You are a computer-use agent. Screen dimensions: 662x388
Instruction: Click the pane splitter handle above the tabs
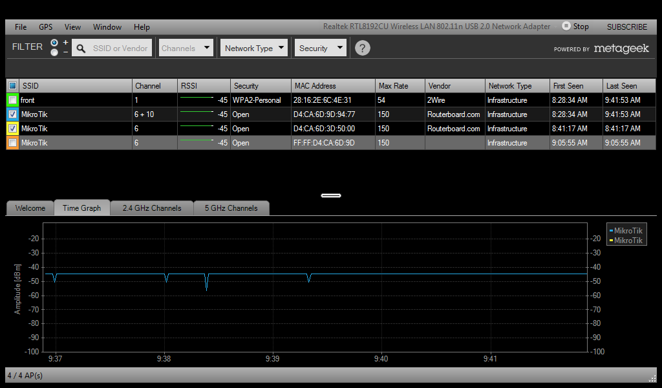click(331, 195)
